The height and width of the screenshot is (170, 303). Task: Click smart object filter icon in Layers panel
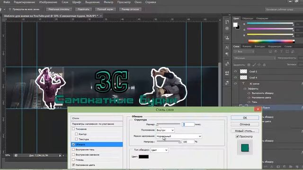(293, 51)
